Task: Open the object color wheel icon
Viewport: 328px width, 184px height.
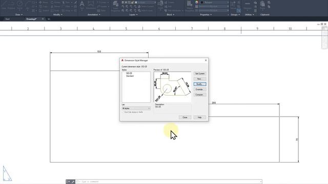Action: coord(197,2)
